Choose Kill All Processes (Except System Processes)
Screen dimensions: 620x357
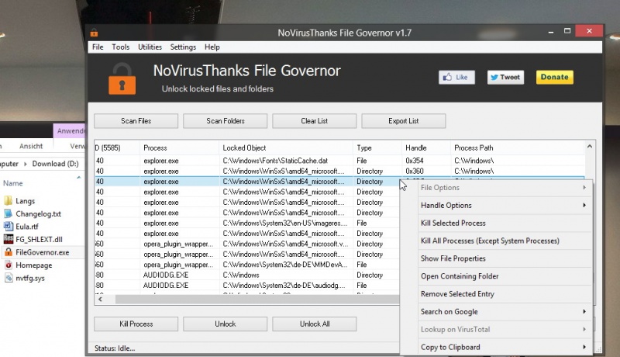tap(505, 241)
